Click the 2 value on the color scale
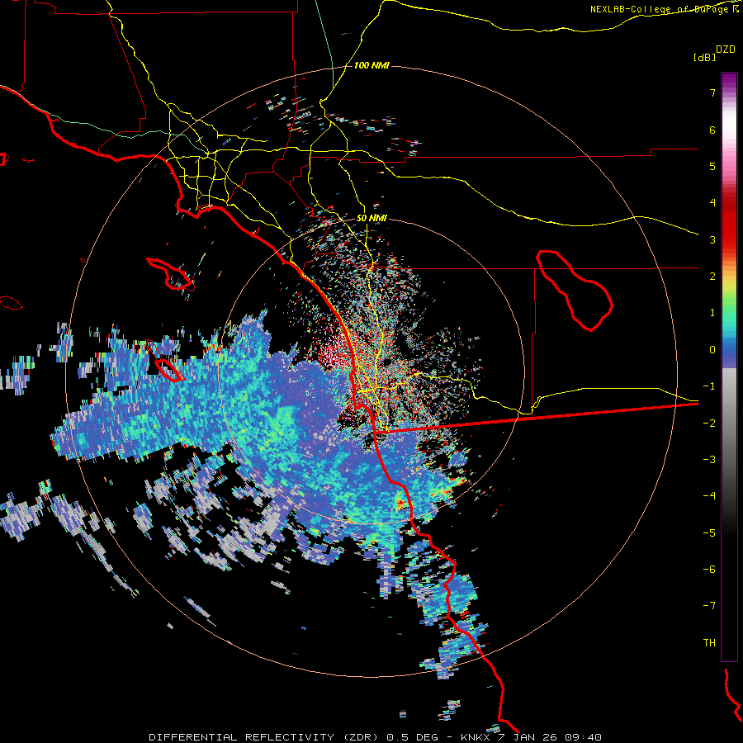Image resolution: width=743 pixels, height=743 pixels. coord(712,277)
